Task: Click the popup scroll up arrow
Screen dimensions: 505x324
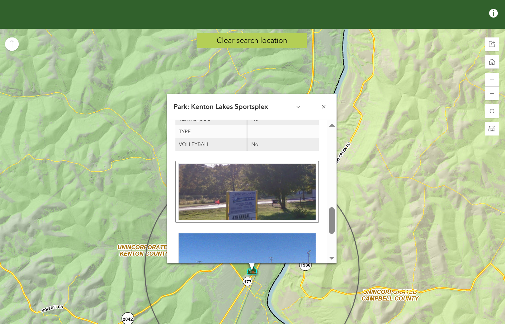Action: pos(332,125)
